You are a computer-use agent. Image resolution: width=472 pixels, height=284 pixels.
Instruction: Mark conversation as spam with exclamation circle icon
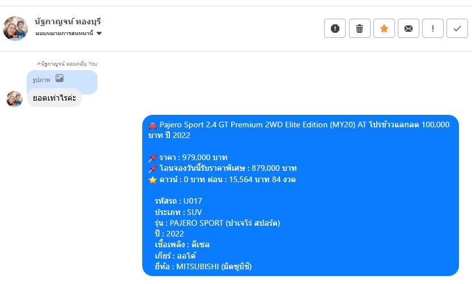tap(335, 28)
